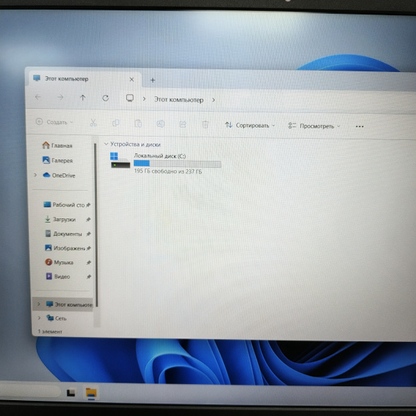Viewport: 416px width, 416px height.
Task: Open the Создать dropdown menu
Action: 55,122
